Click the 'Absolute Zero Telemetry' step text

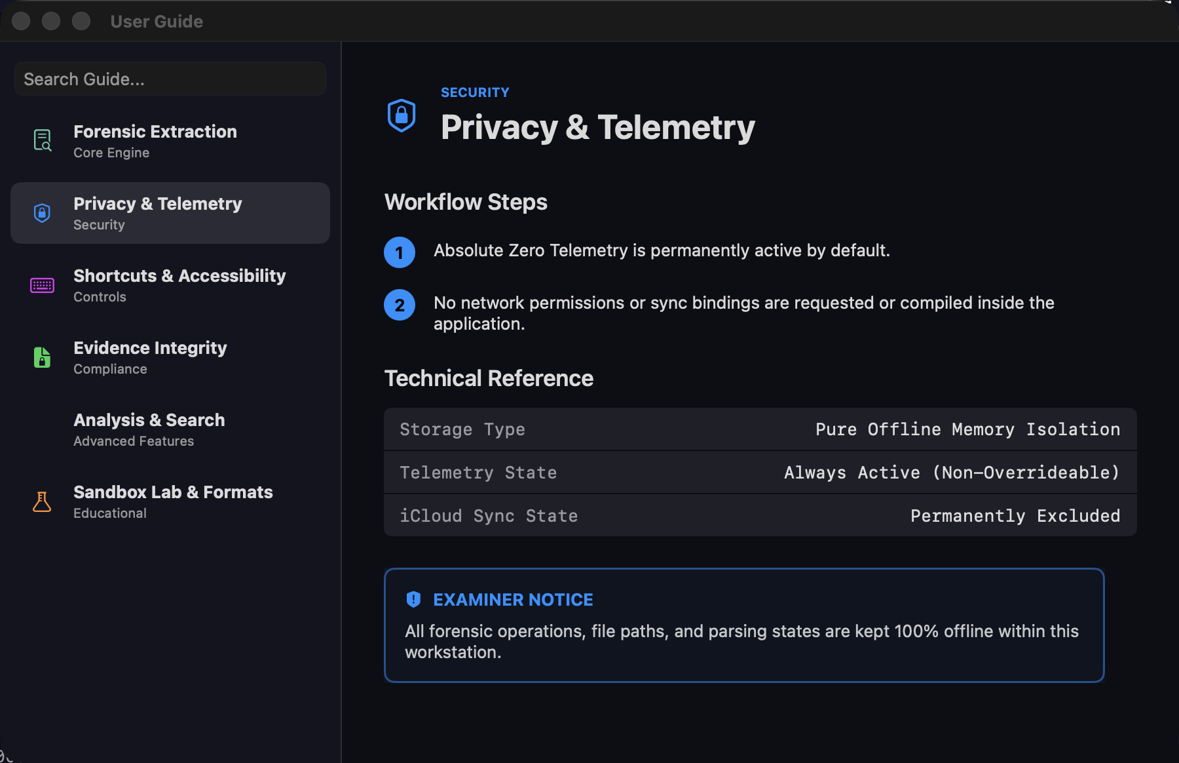662,250
